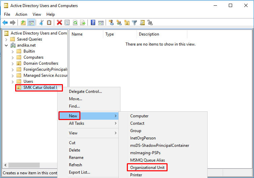
Task: Open the View menu in menu bar
Action: click(37, 14)
